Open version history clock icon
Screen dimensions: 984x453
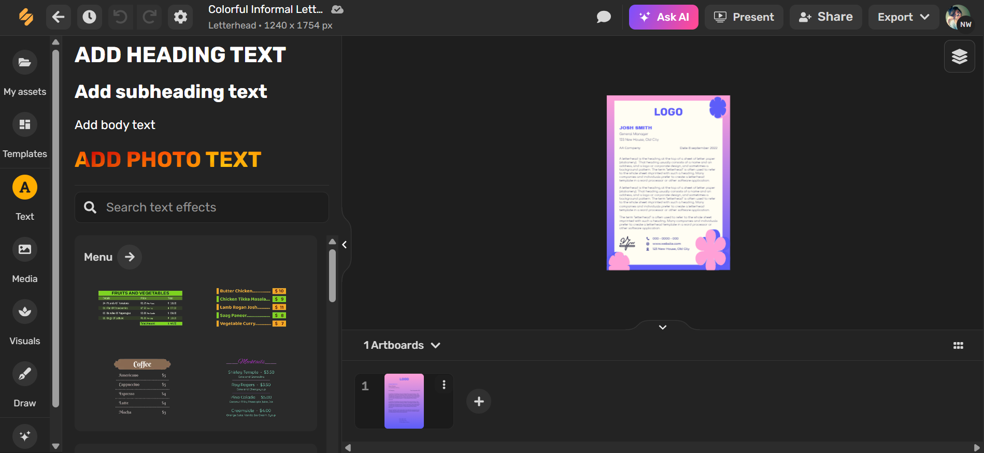coord(90,17)
